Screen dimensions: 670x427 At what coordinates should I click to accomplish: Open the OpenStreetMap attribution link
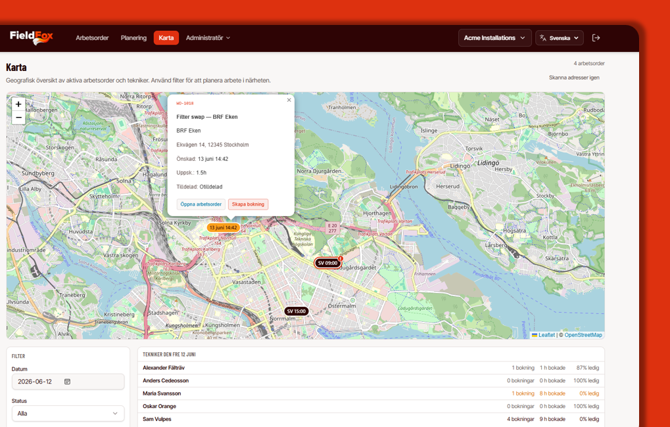pos(583,335)
